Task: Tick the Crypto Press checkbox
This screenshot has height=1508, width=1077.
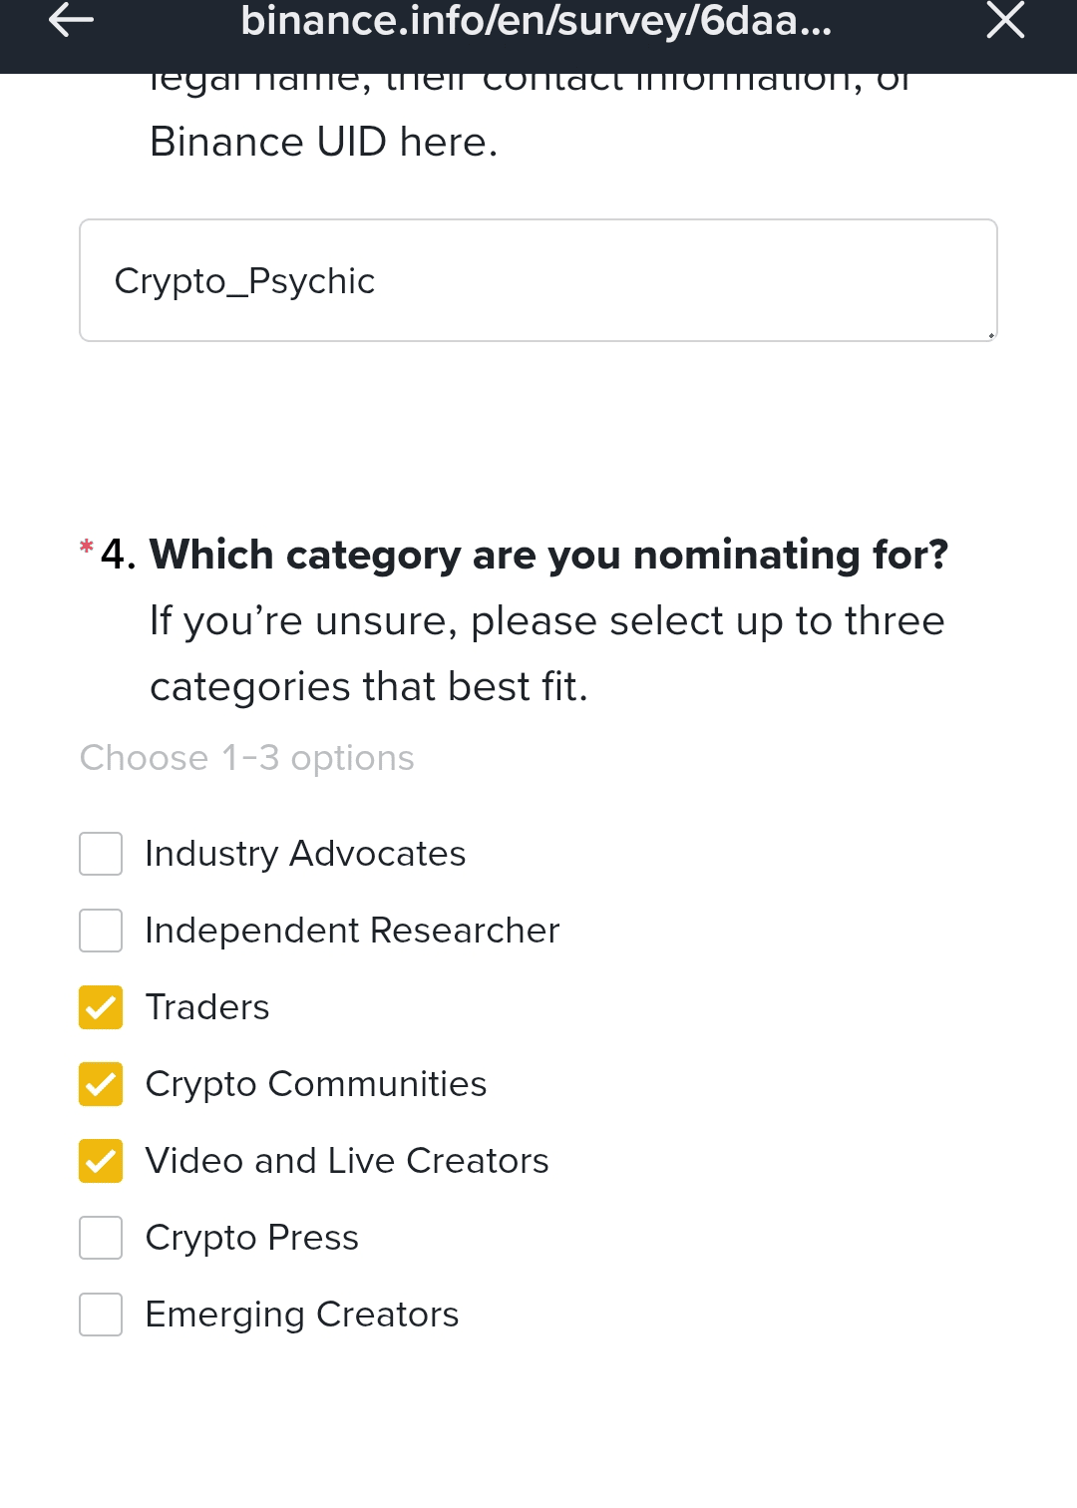Action: point(101,1238)
